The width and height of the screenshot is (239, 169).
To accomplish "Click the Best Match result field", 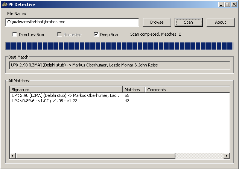I will click(119, 65).
